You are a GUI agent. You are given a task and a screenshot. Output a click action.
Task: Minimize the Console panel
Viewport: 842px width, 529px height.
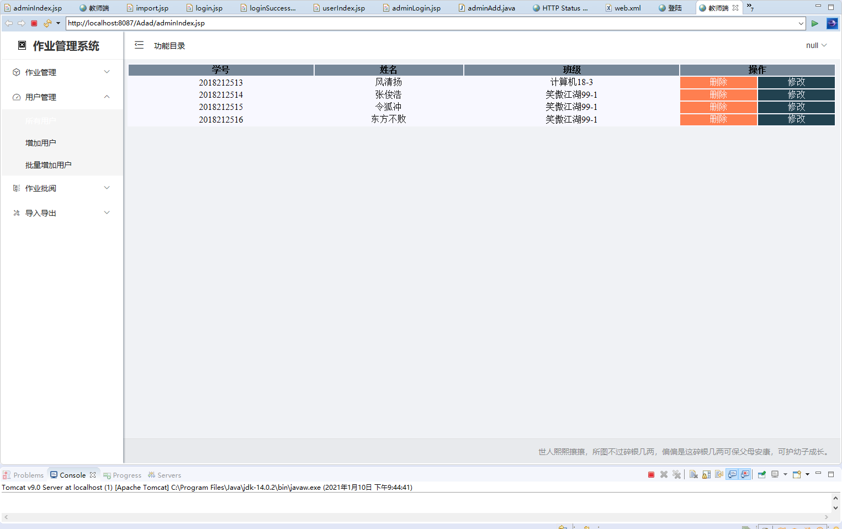coord(818,473)
